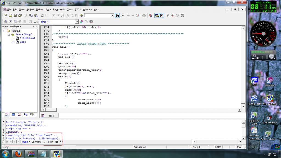Click the Translate current file icon
281x158 pixels.
6,22
